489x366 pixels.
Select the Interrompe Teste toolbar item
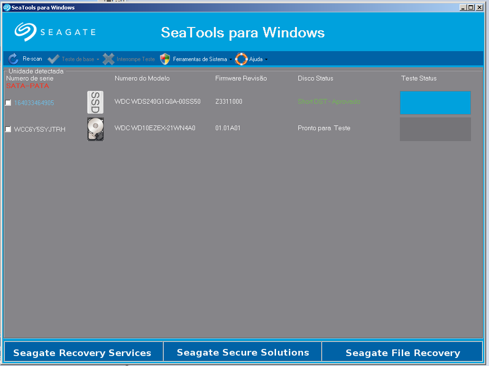click(x=129, y=59)
